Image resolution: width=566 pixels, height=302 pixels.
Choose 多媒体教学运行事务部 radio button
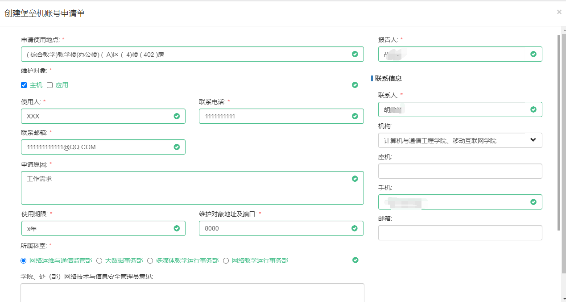tap(150, 260)
